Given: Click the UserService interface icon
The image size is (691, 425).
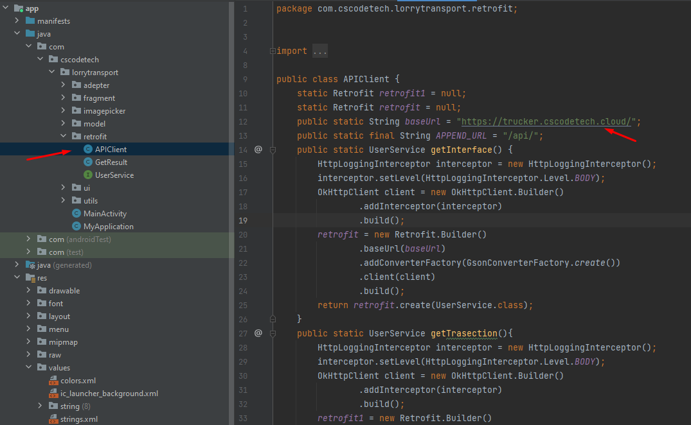Looking at the screenshot, I should 87,175.
